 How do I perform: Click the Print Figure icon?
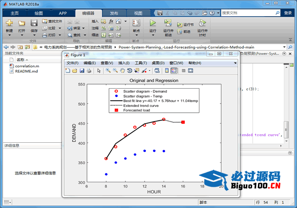click(88, 71)
